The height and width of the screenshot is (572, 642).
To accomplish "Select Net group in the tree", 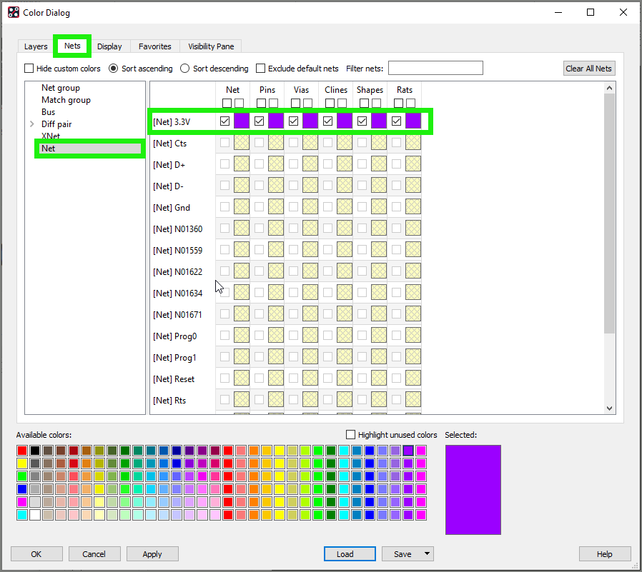I will (61, 88).
